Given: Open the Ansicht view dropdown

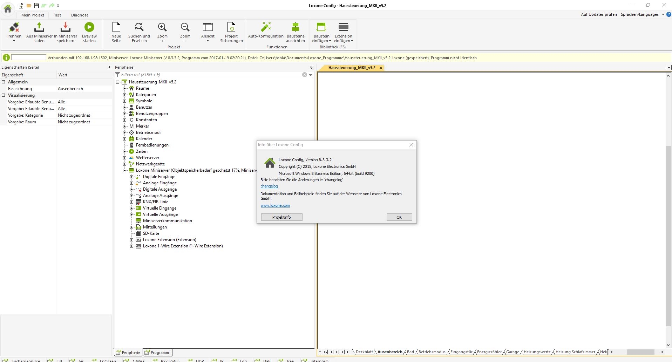Looking at the screenshot, I should (208, 32).
